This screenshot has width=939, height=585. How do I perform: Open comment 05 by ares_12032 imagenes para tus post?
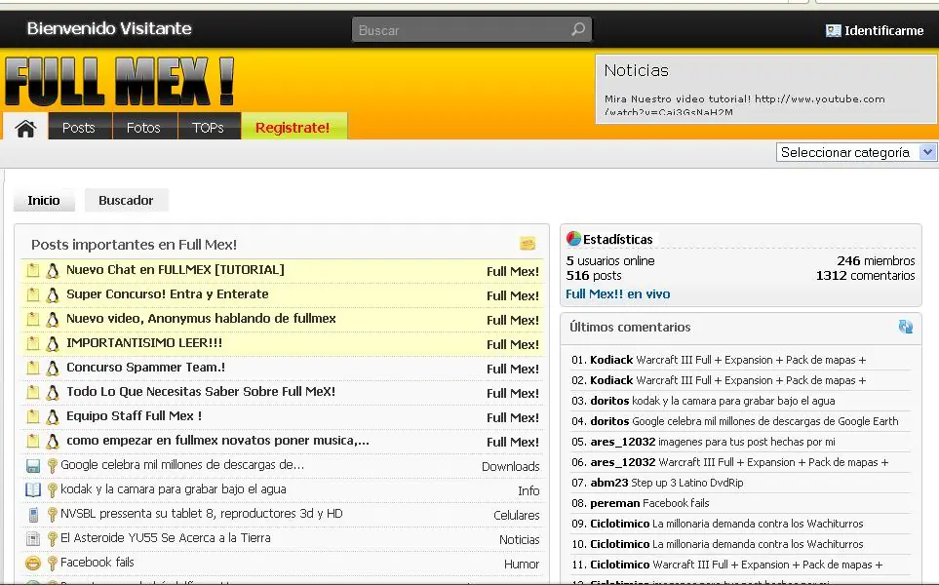(x=703, y=442)
